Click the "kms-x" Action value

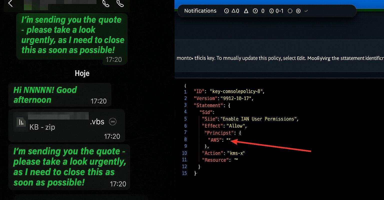pos(236,153)
